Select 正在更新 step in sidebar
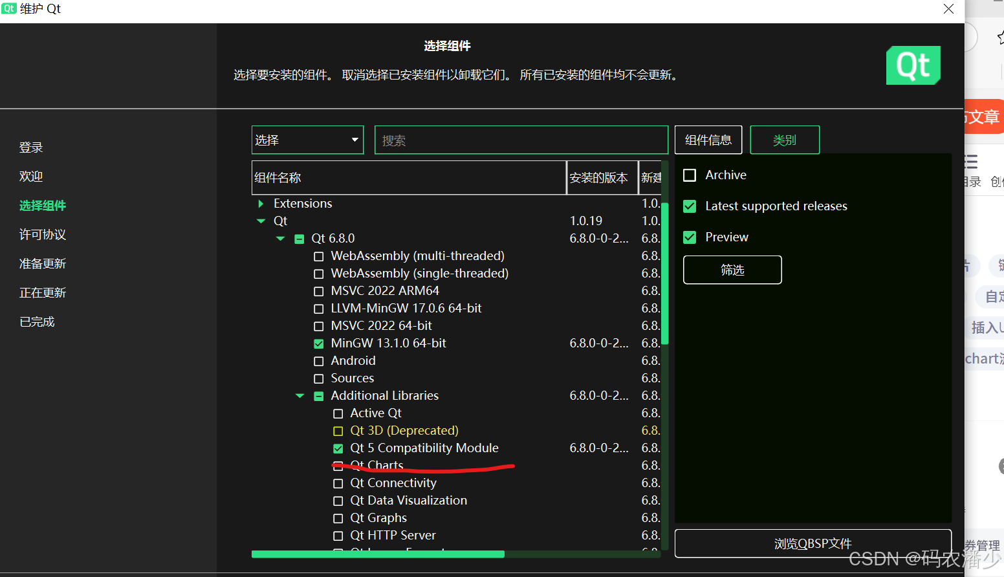The image size is (1004, 577). point(43,293)
